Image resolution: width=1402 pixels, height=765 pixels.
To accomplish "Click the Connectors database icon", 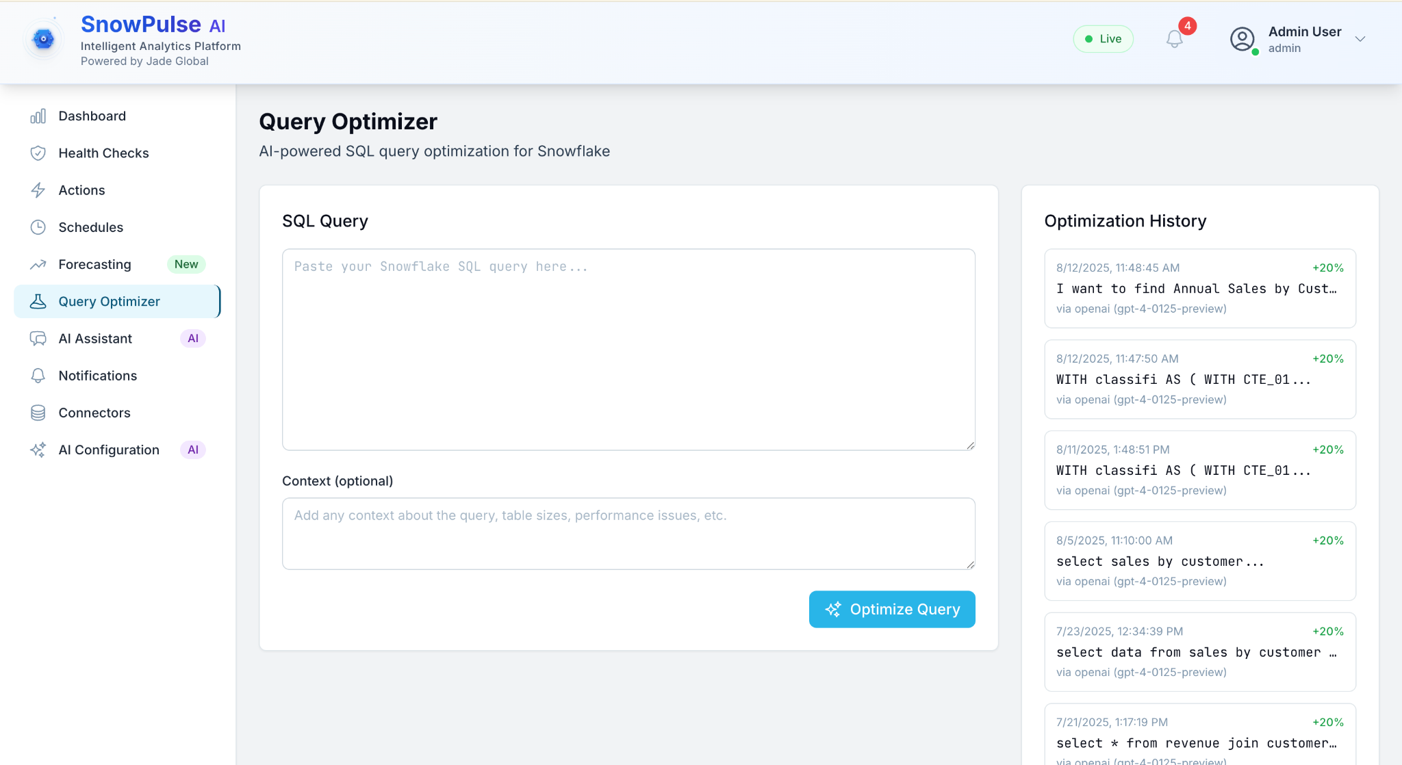I will pos(38,413).
